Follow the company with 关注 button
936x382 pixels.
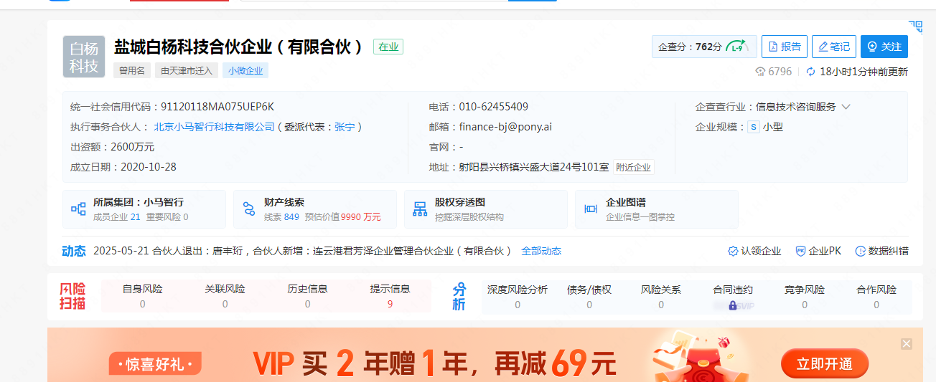tap(884, 47)
